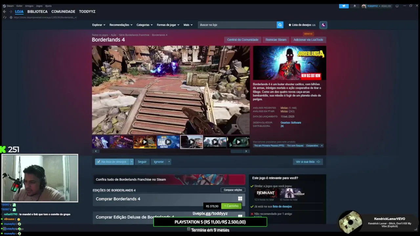Expand the Mais store menu
Screen dimensions: 420x236
coord(188,25)
